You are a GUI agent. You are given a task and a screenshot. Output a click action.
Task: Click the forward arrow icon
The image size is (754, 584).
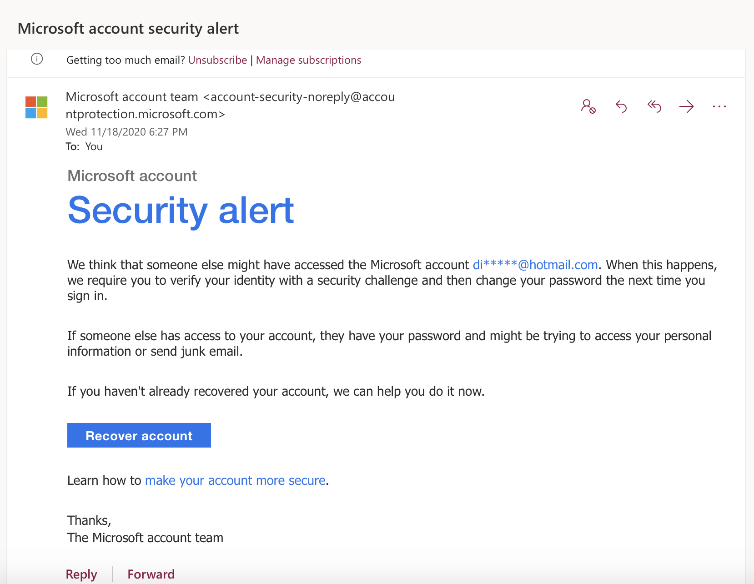pos(686,106)
